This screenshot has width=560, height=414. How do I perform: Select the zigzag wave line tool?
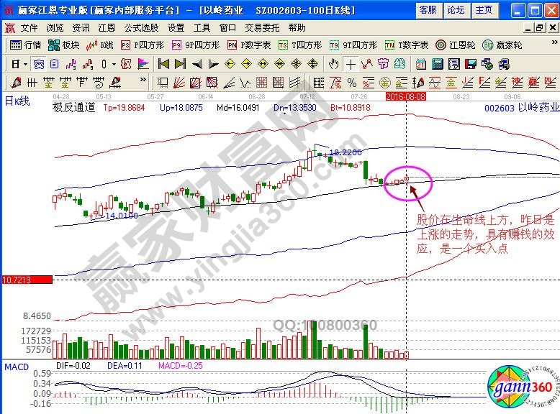pyautogui.click(x=245, y=83)
